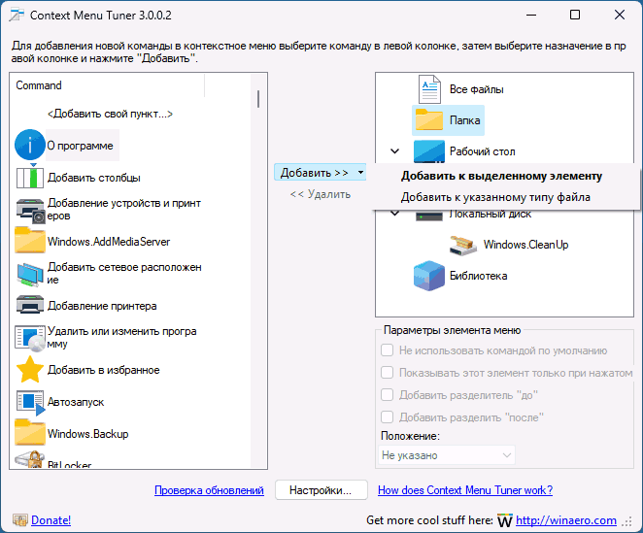Click the window resize grip corner
Viewport: 643px width, 533px height.
click(627, 521)
